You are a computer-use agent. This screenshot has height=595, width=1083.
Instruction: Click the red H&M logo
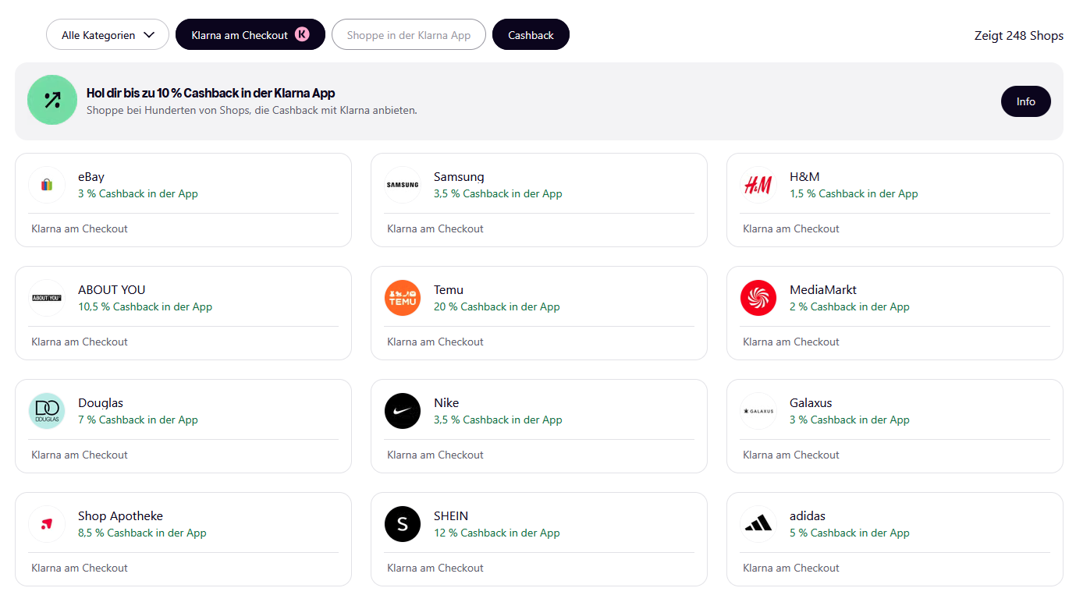click(758, 185)
